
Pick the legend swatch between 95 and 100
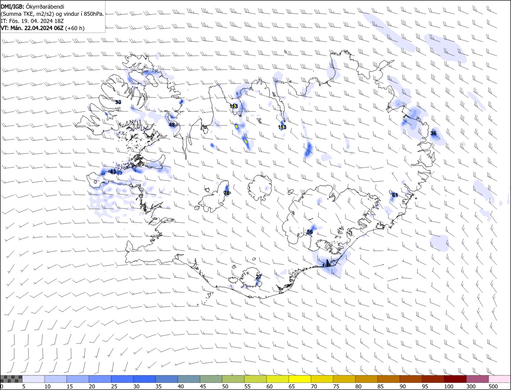[x=433, y=379]
